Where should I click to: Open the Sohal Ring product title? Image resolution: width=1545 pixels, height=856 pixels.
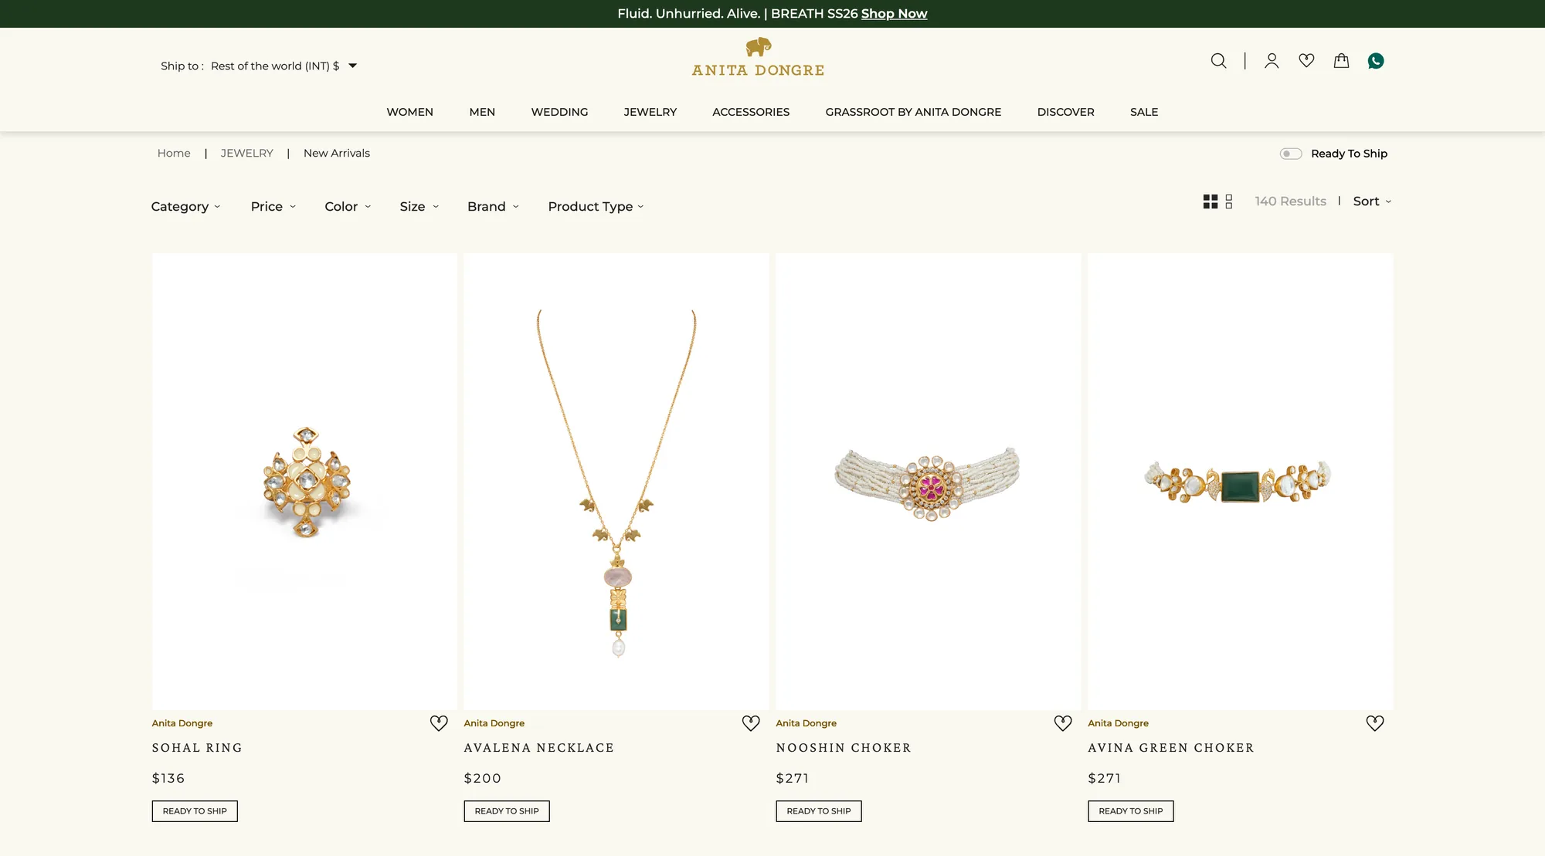tap(197, 748)
